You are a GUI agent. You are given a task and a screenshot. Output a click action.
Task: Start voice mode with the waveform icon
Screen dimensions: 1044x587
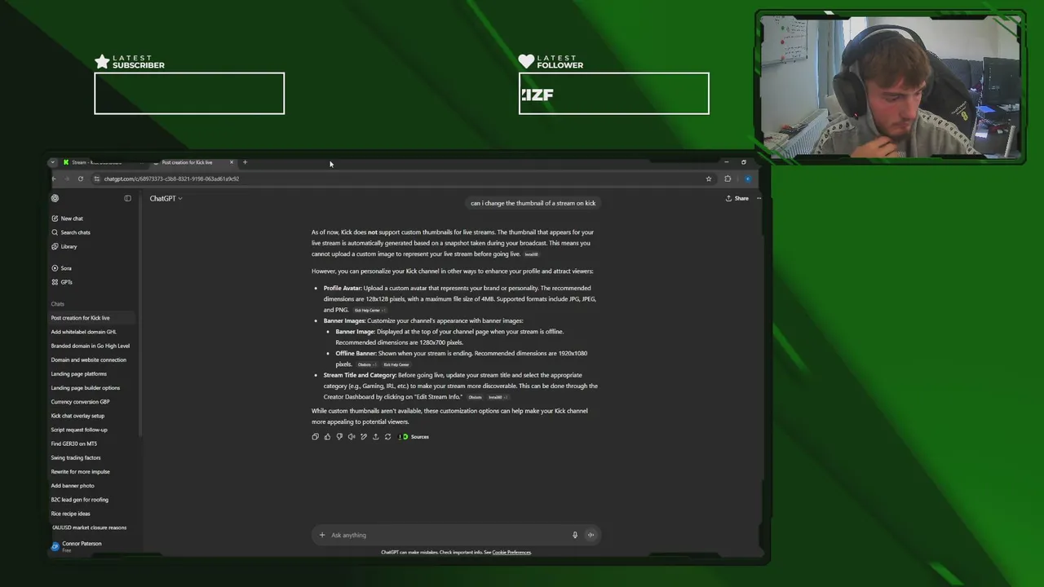click(591, 535)
